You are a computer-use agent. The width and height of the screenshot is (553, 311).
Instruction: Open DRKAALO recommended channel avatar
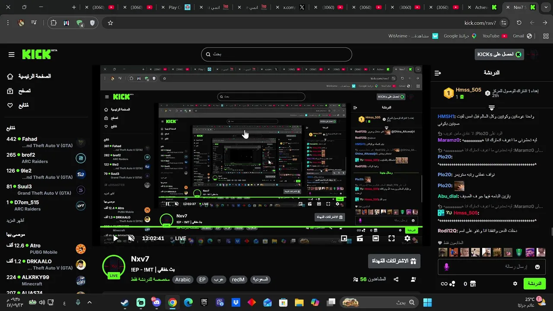click(x=81, y=264)
